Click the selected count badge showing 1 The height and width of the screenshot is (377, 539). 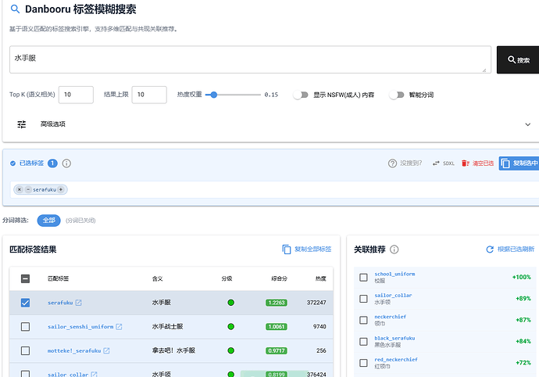52,163
